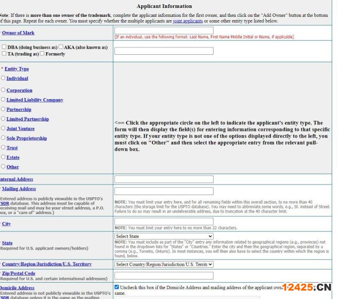Screen dimensions: 338x299
Task: Uncheck the Domicile Address same-as-mailing checkbox
Action: pos(117,287)
